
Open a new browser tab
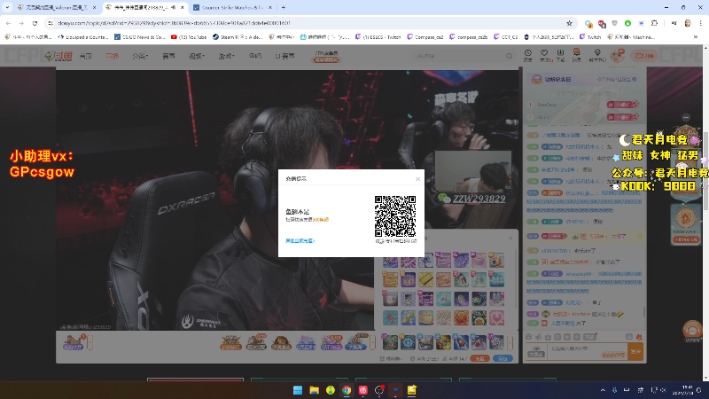coord(284,8)
